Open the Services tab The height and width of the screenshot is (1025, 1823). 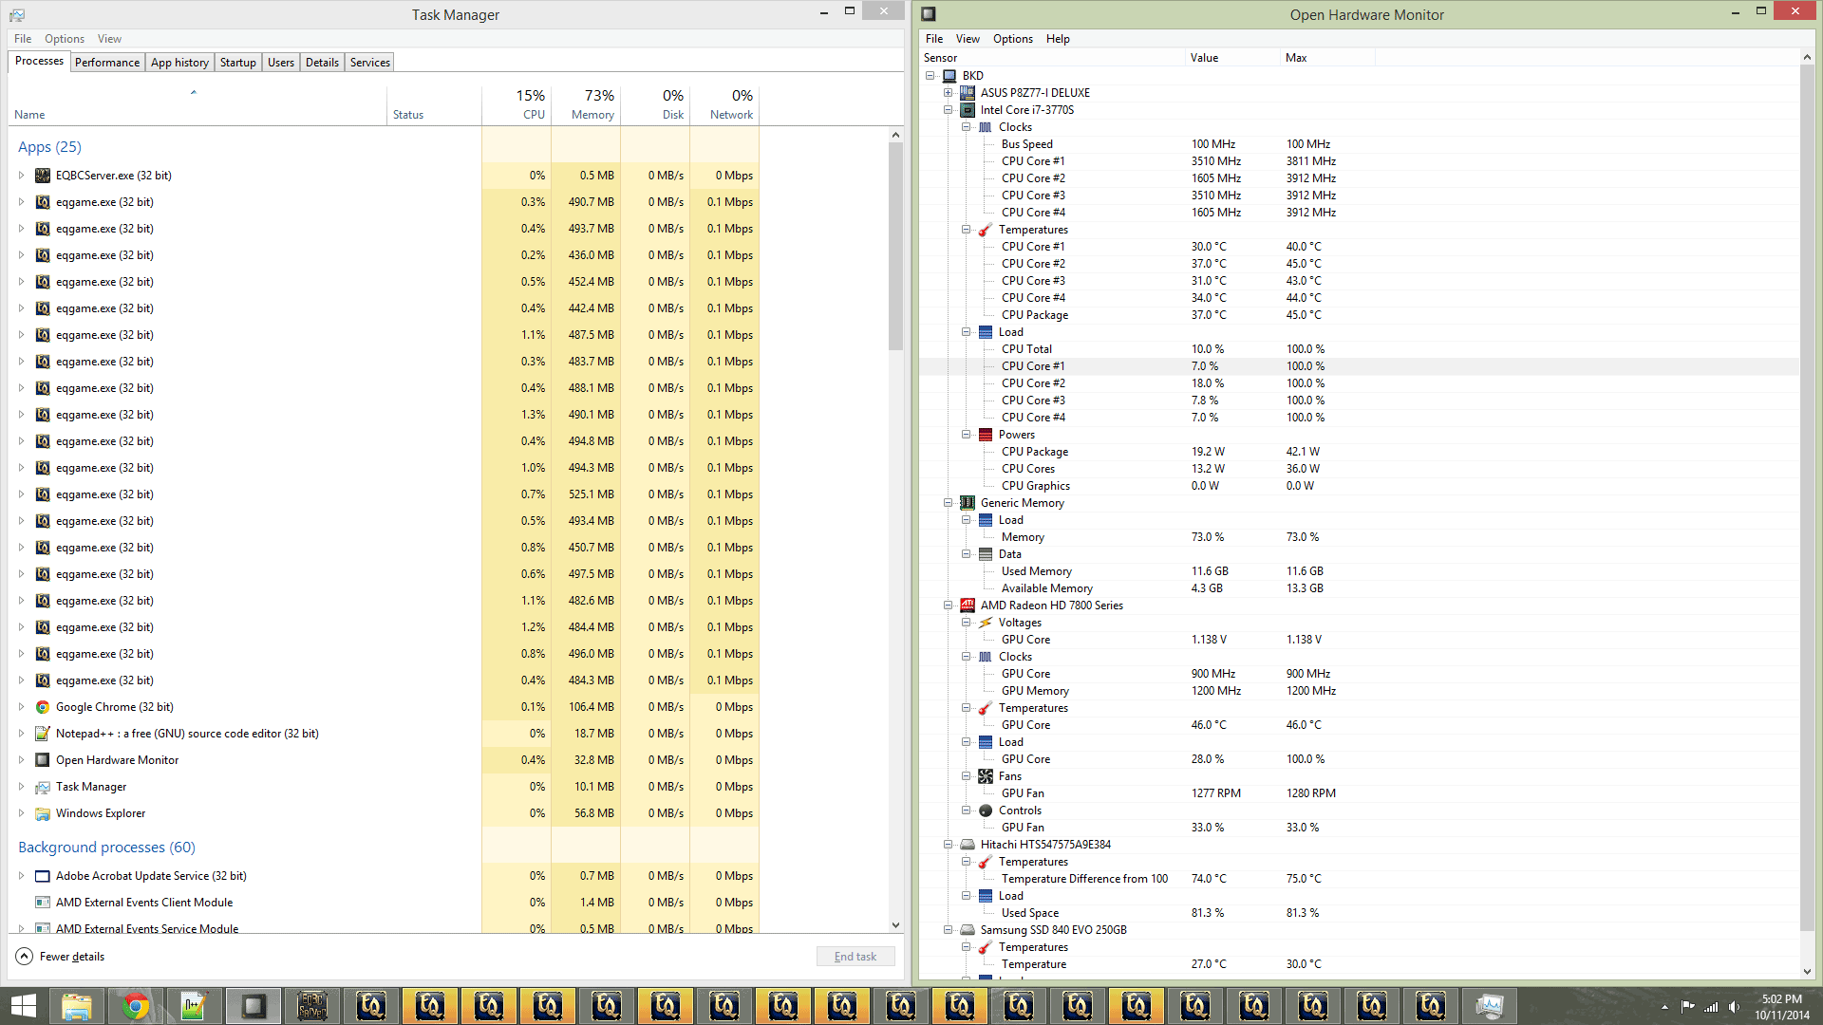pos(370,63)
